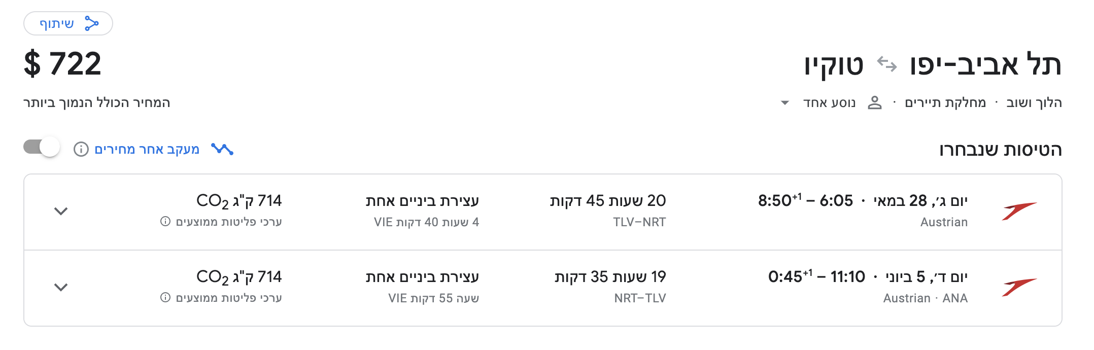Image resolution: width=1094 pixels, height=350 pixels.
Task: Open the CO2 emissions info icon on the outbound flight
Action: (165, 222)
